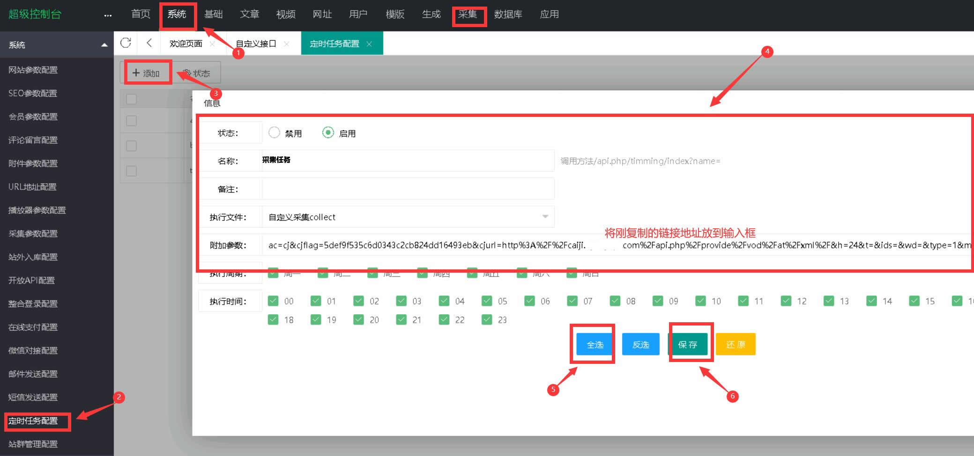Open the 数据库 top menu
974x456 pixels.
pyautogui.click(x=508, y=14)
